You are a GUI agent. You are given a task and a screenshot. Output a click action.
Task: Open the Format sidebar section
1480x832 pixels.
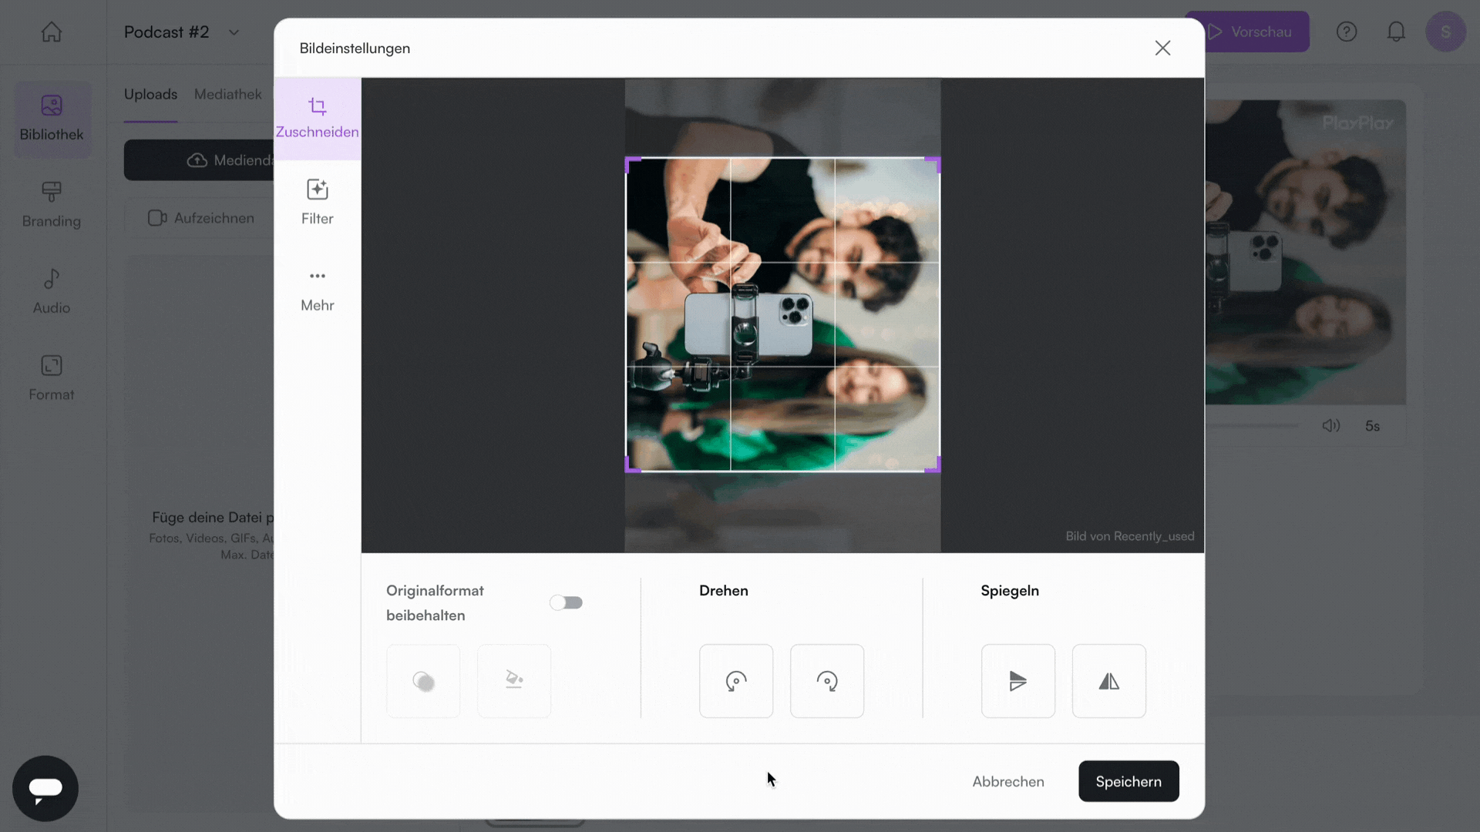pos(52,378)
